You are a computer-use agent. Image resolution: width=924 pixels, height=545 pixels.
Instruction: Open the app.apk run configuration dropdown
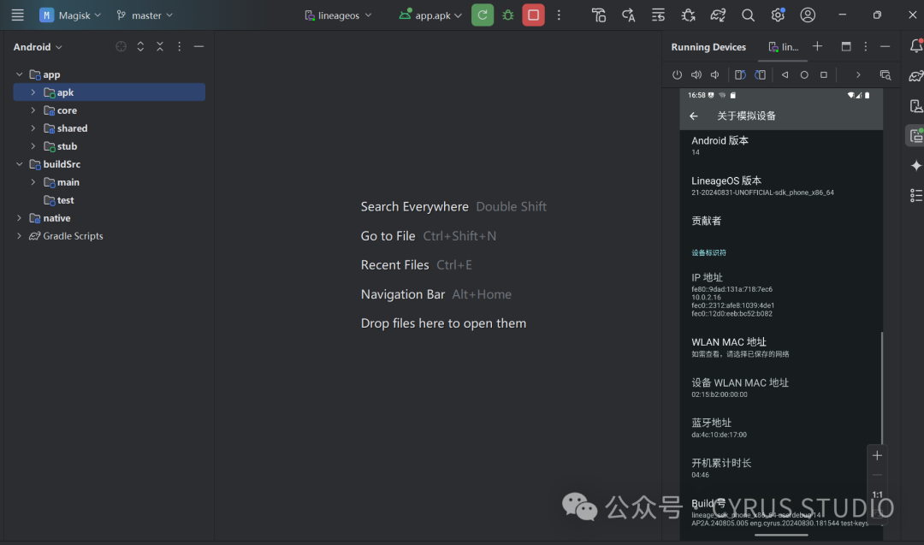coord(430,15)
